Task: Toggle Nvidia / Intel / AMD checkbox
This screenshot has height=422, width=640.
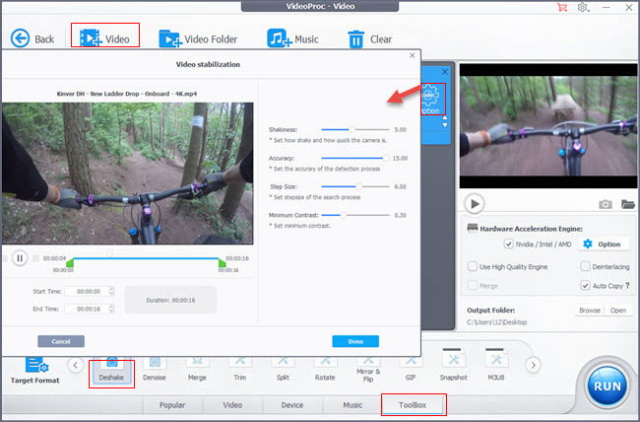Action: tap(508, 244)
